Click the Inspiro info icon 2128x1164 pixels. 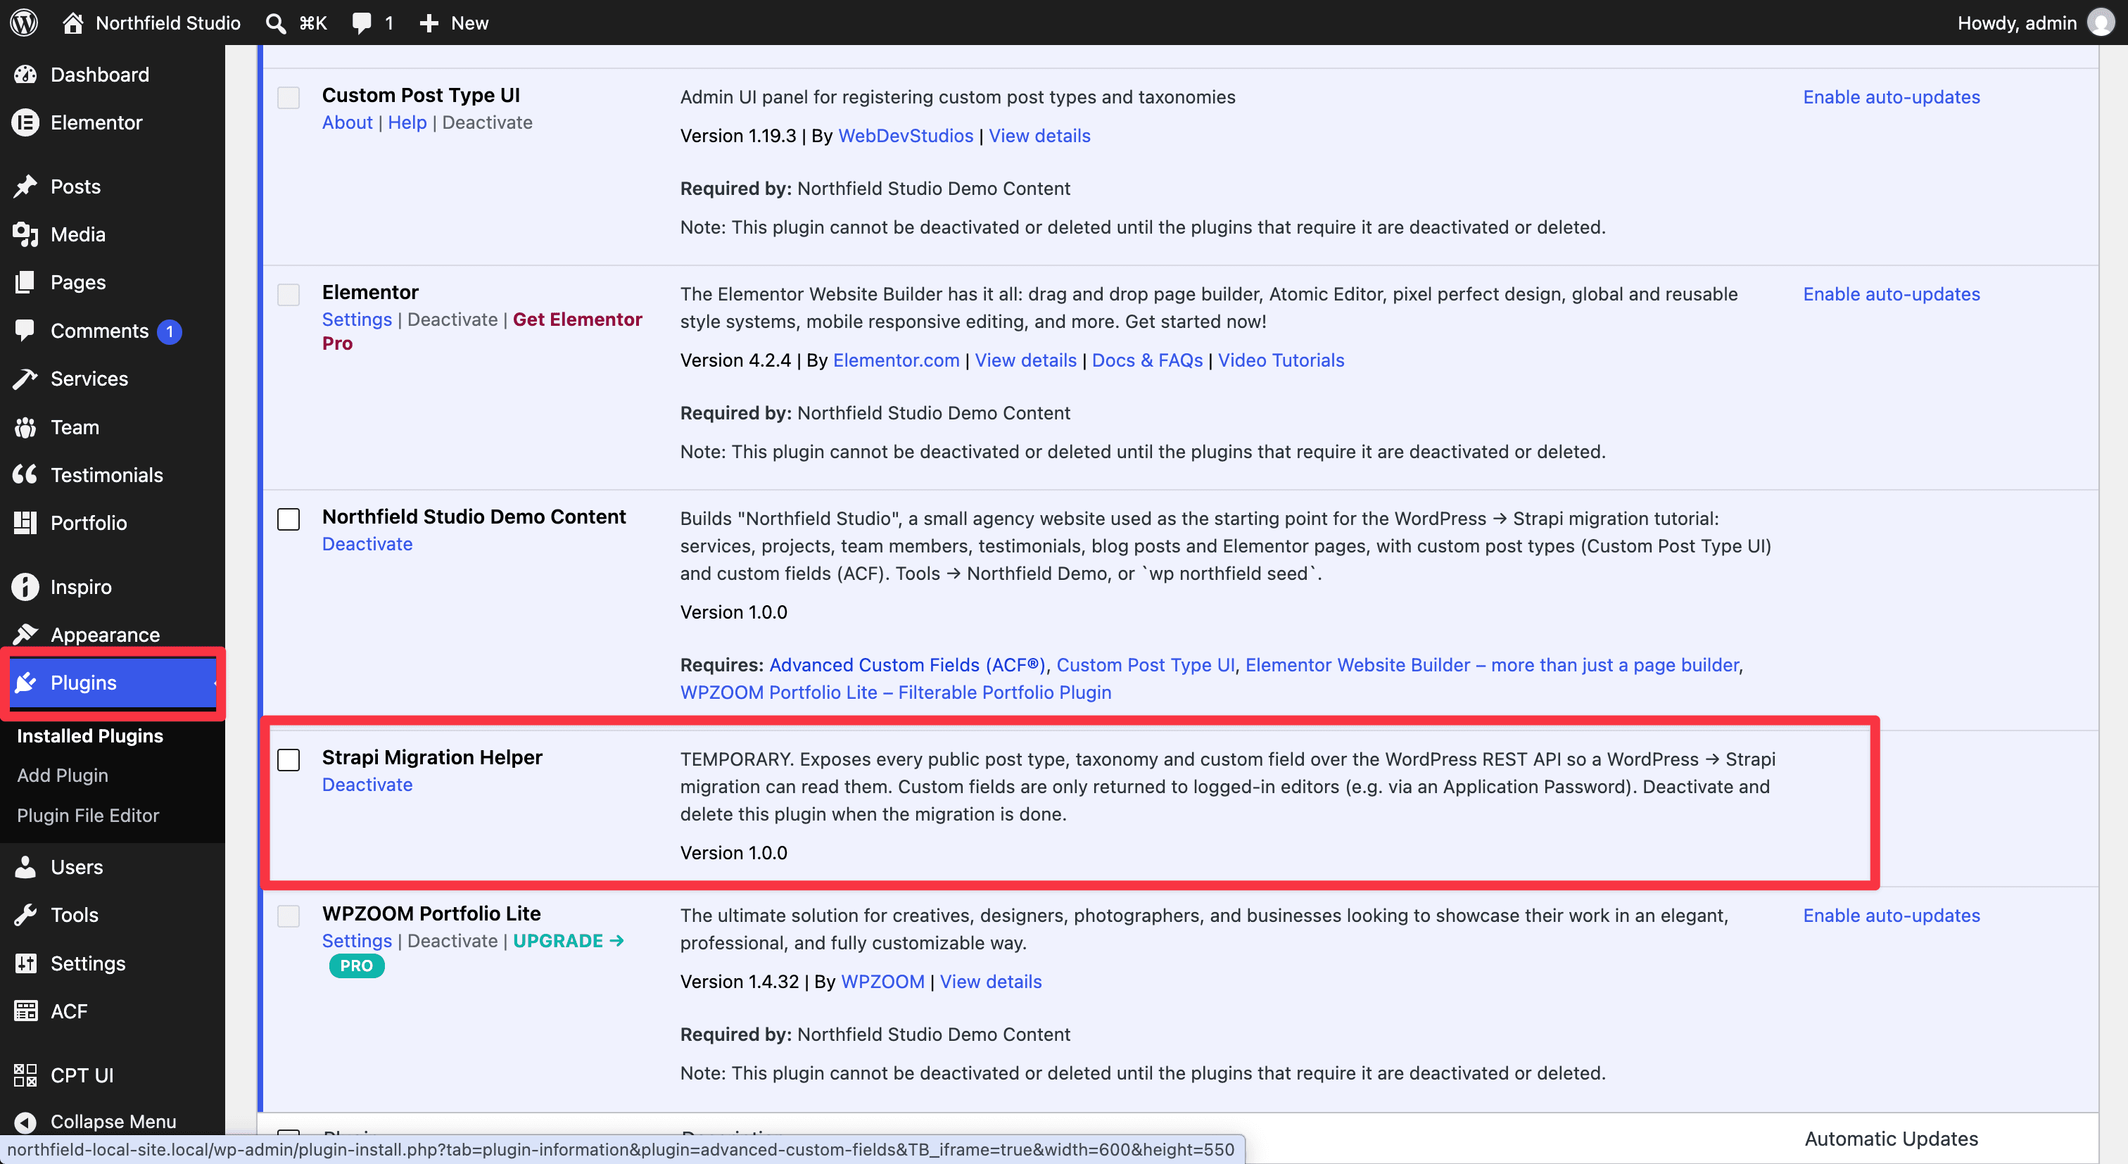[25, 586]
